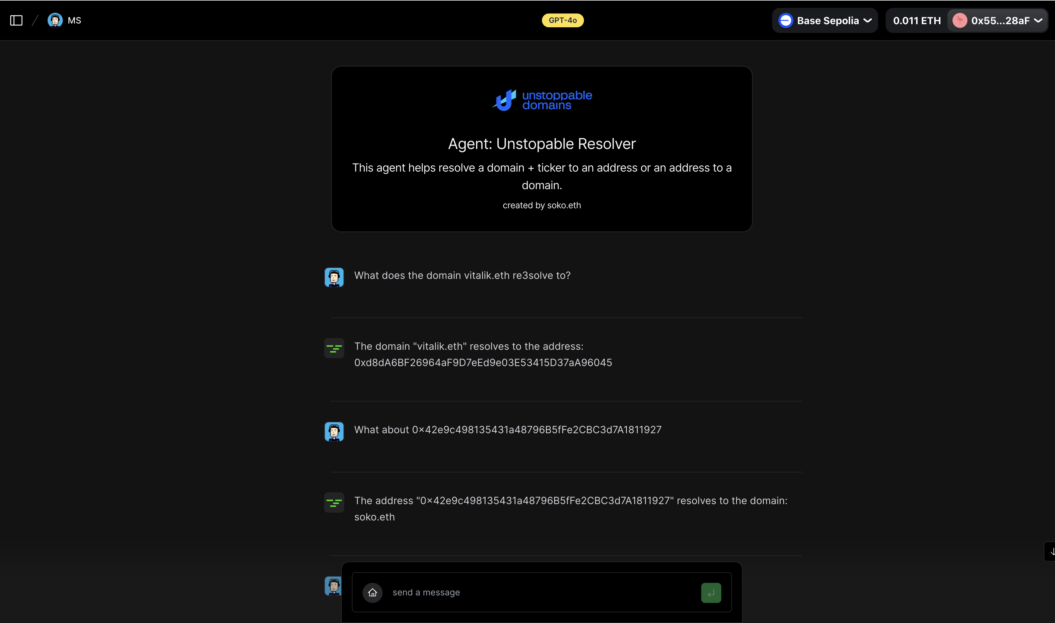Click the home icon in message box
This screenshot has width=1055, height=623.
pyautogui.click(x=372, y=593)
